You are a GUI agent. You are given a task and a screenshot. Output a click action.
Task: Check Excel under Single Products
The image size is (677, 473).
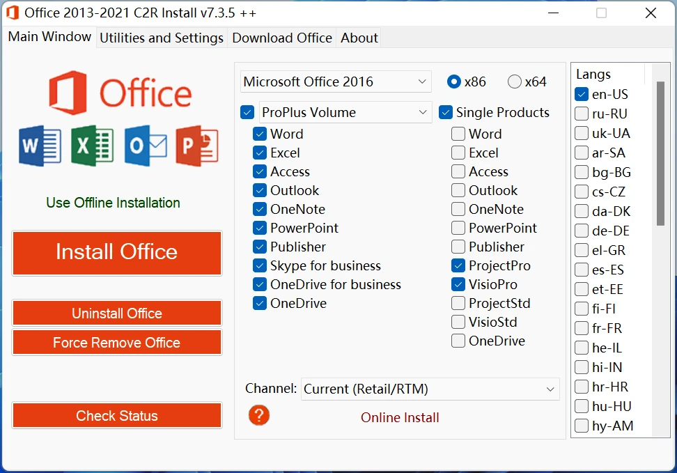point(458,153)
